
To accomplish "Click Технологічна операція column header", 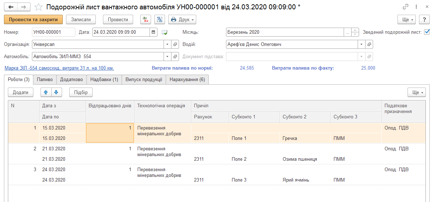I will 163,111.
